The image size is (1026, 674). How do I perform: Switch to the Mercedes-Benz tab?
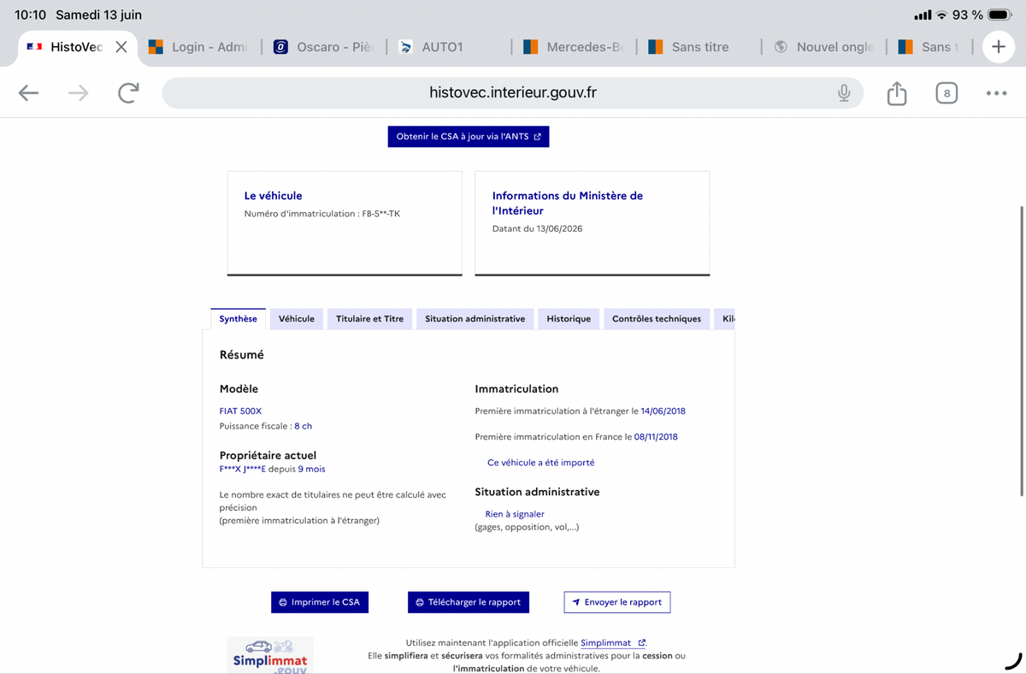point(575,47)
